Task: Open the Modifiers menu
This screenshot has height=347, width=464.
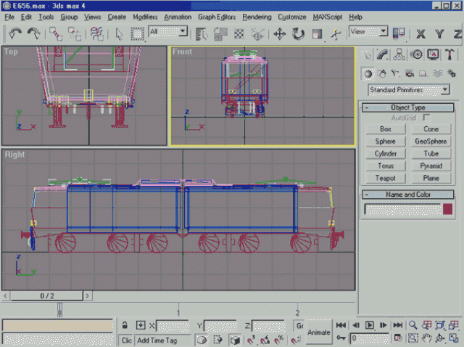Action: pyautogui.click(x=145, y=16)
